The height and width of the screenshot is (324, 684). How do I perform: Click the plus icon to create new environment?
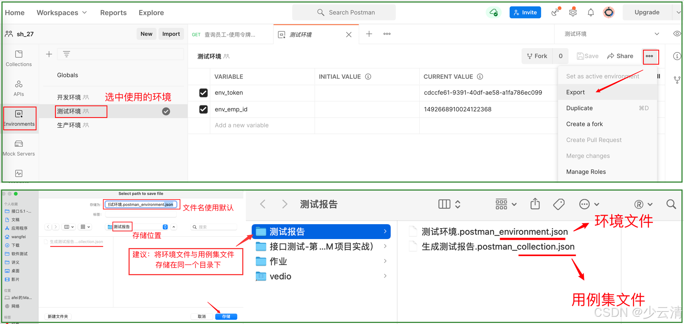coord(49,54)
